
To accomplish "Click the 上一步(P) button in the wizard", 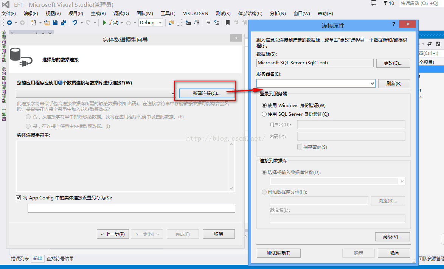I will point(113,234).
